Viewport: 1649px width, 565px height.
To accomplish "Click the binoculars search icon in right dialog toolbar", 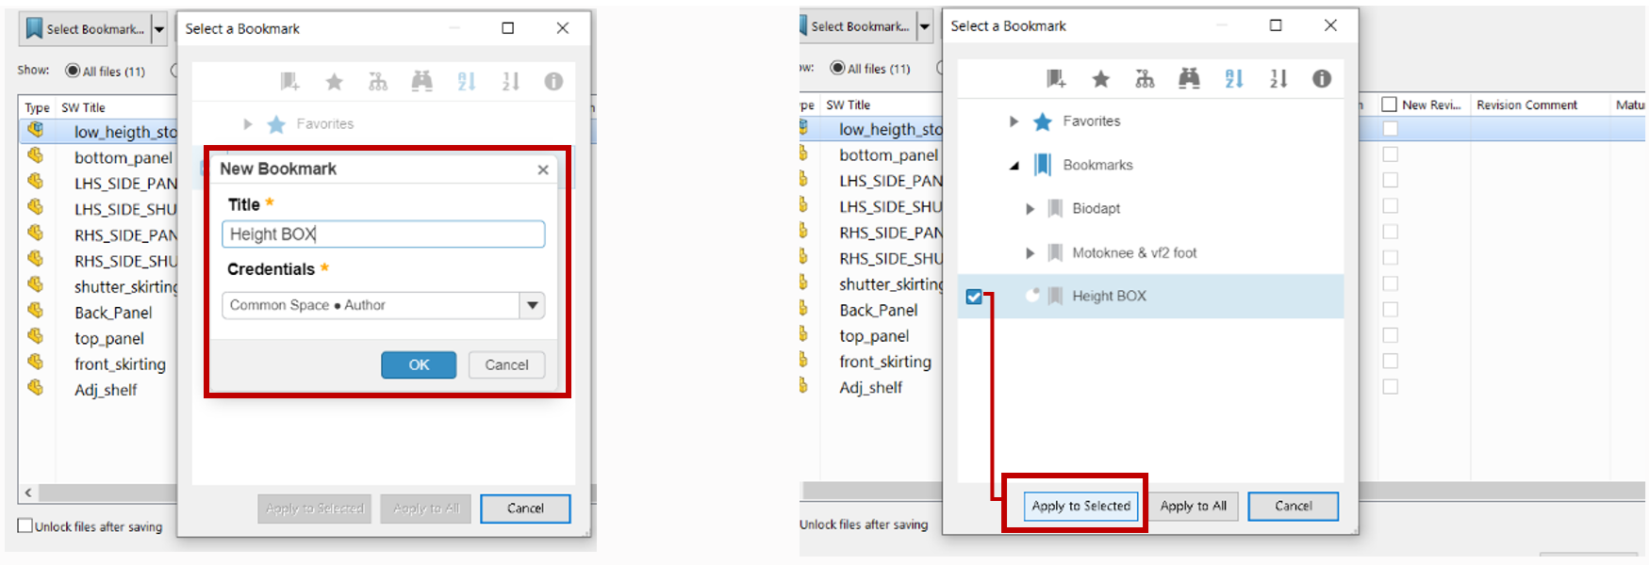I will point(1189,79).
